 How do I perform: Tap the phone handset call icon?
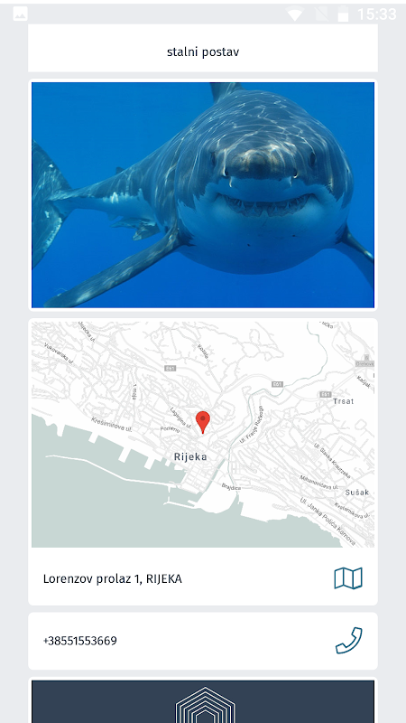348,641
